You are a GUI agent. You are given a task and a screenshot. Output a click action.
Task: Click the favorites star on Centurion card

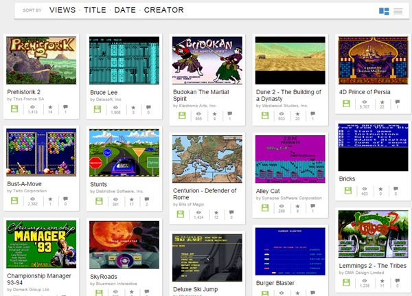click(x=216, y=212)
